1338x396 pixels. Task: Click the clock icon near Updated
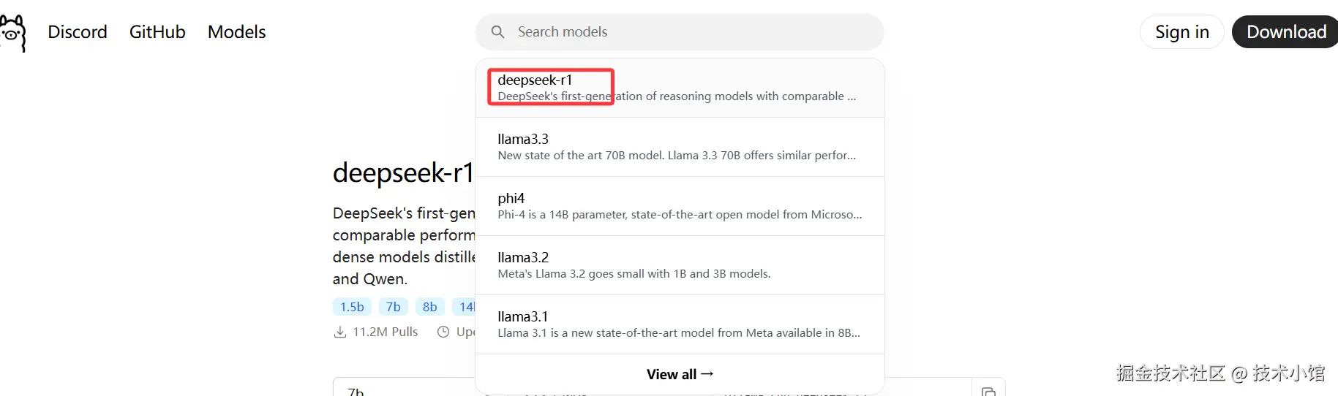click(x=443, y=332)
